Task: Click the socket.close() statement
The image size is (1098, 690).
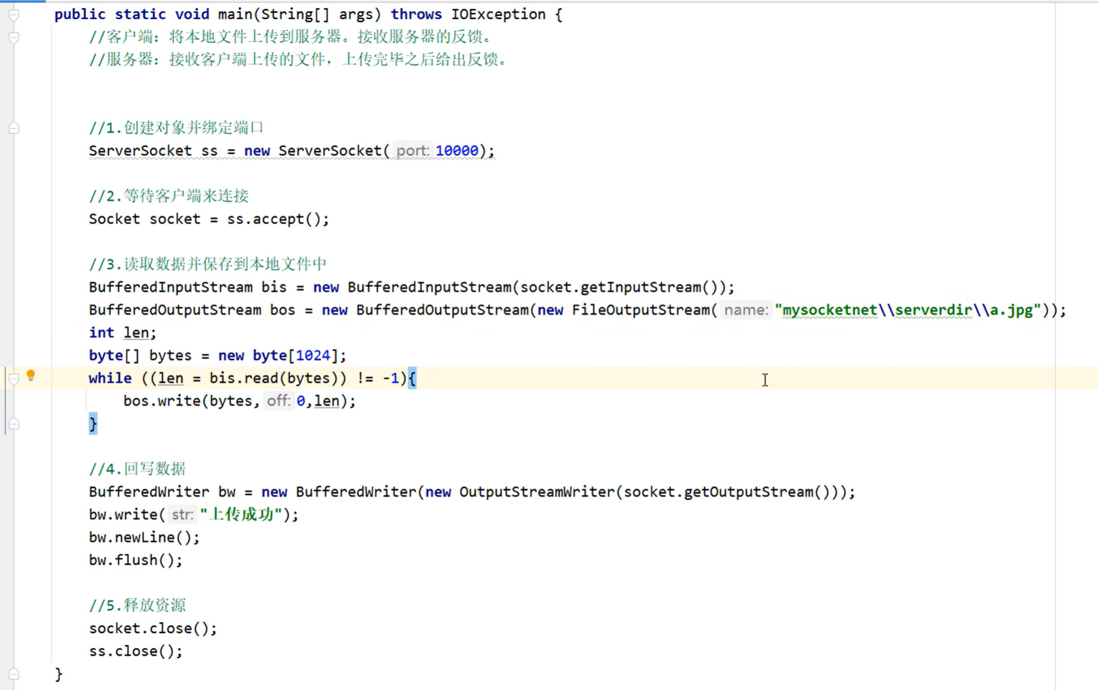Action: click(x=152, y=628)
